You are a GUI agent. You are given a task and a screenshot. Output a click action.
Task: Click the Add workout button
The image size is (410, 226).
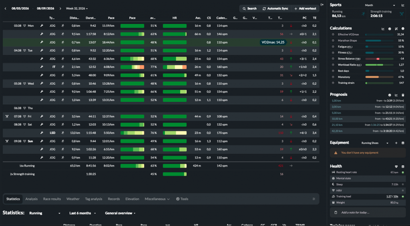click(x=305, y=9)
